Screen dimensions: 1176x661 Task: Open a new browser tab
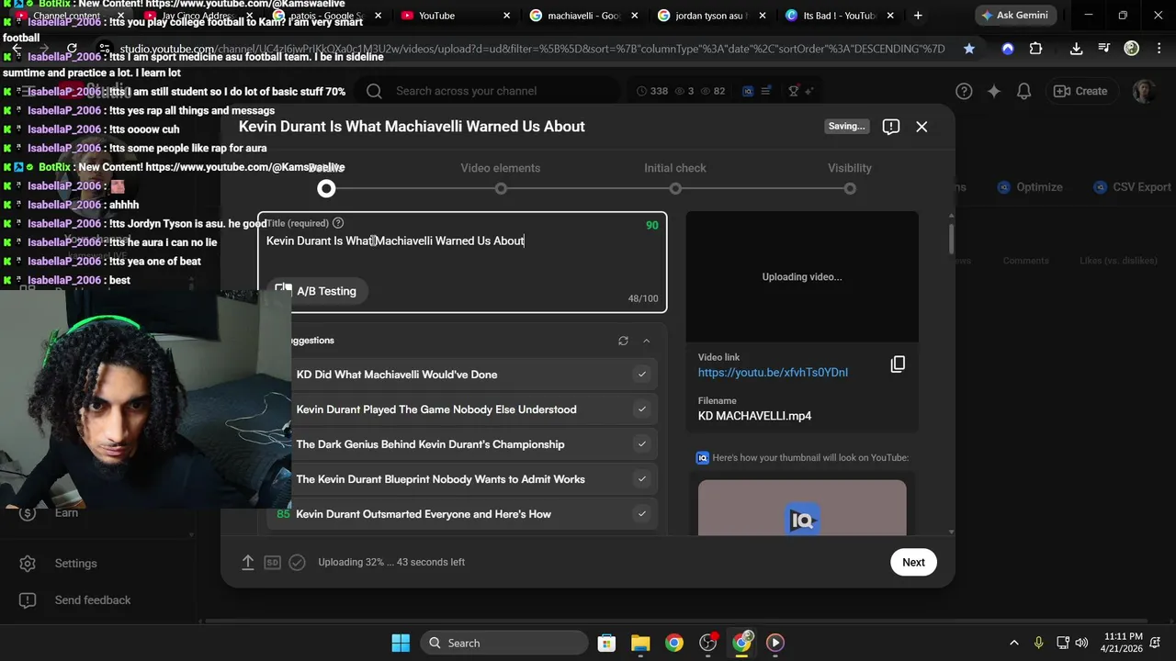918,16
